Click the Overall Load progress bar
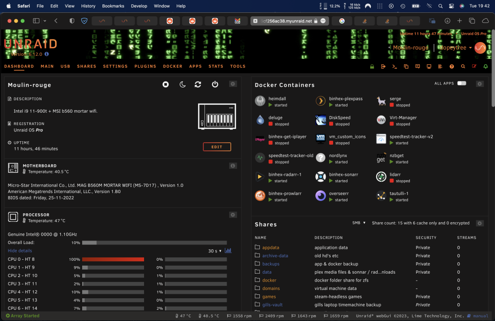The height and width of the screenshot is (321, 495). (x=154, y=242)
